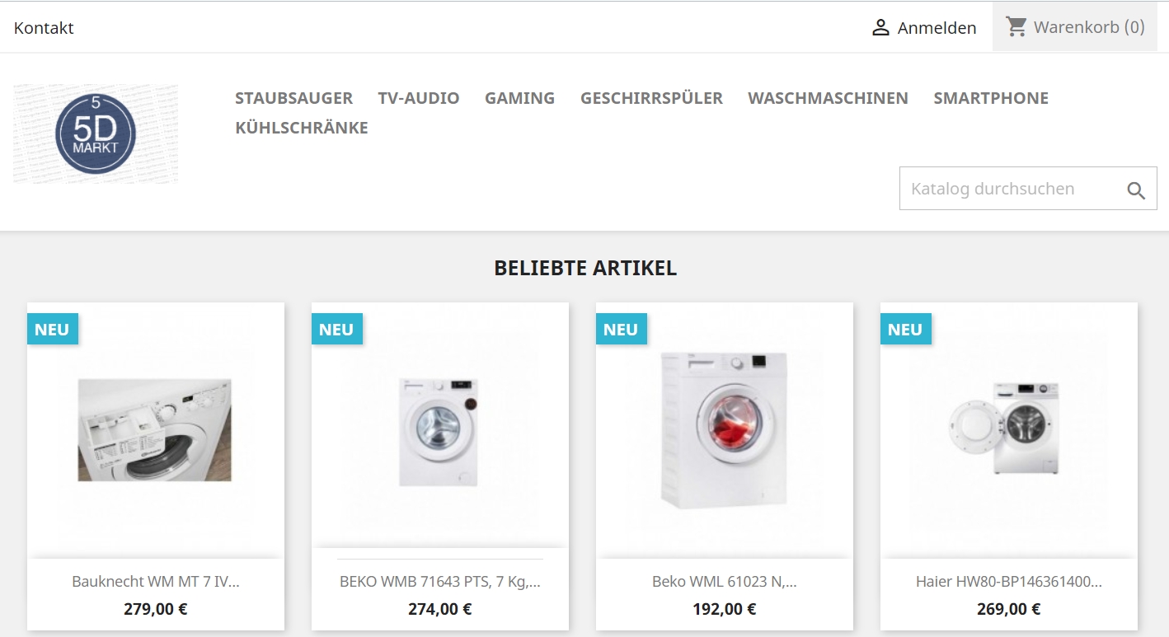
Task: Open the Beko WML 61023 N product image
Action: point(725,430)
